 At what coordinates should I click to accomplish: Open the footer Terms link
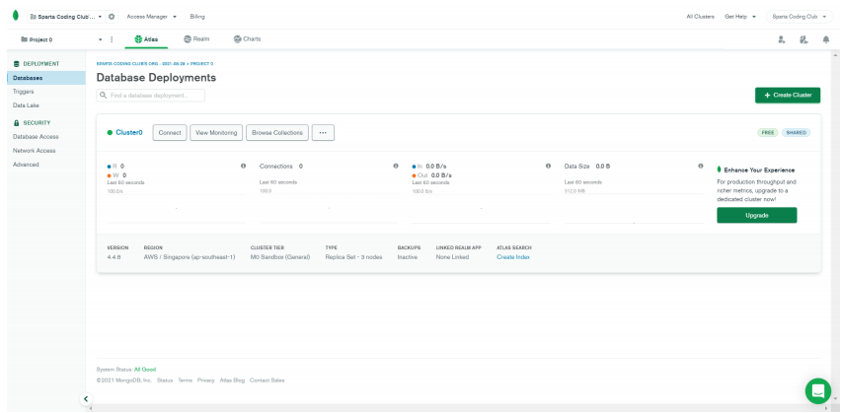point(185,380)
